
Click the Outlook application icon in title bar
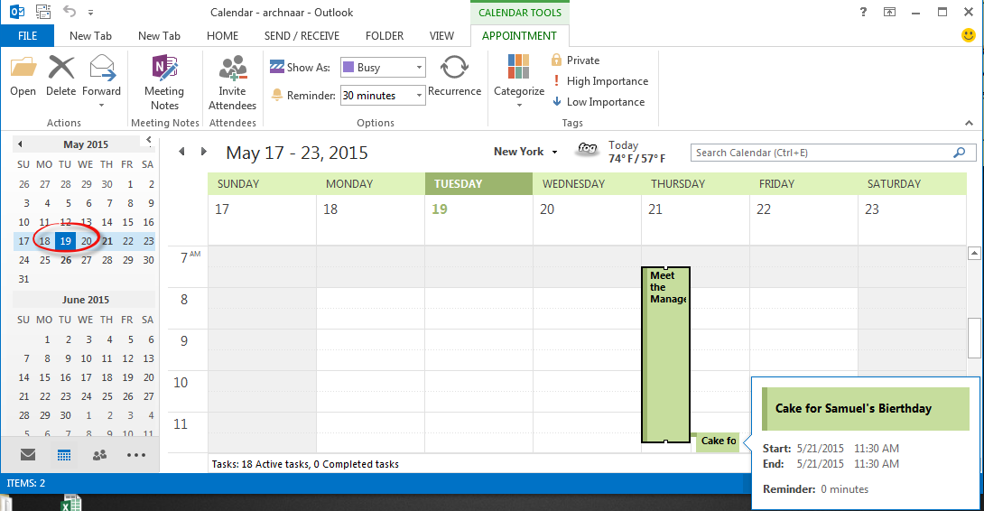[17, 12]
